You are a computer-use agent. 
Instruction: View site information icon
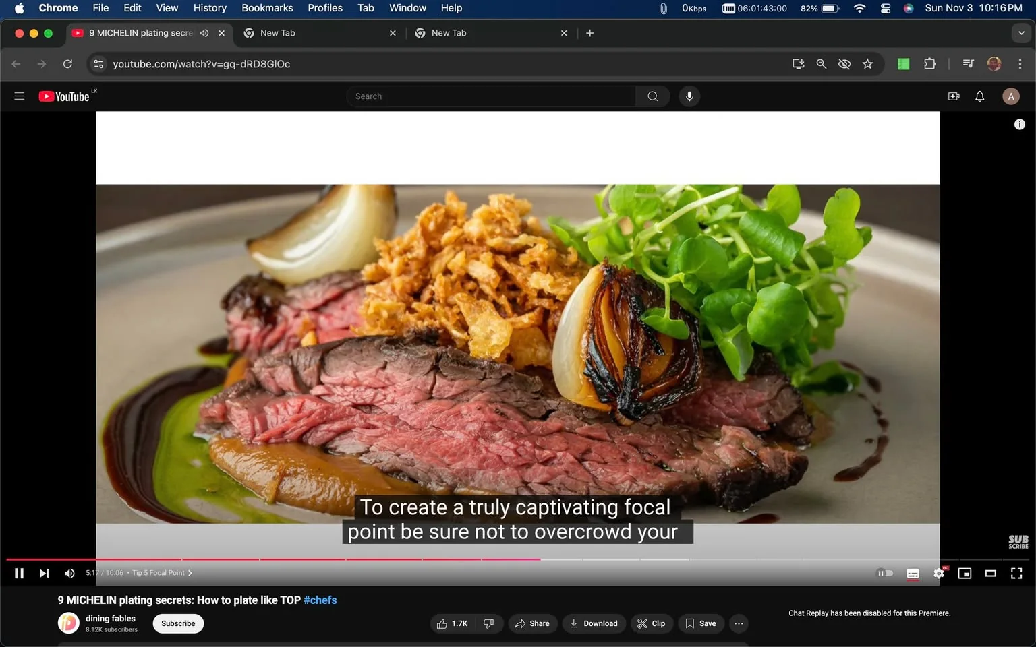[98, 64]
